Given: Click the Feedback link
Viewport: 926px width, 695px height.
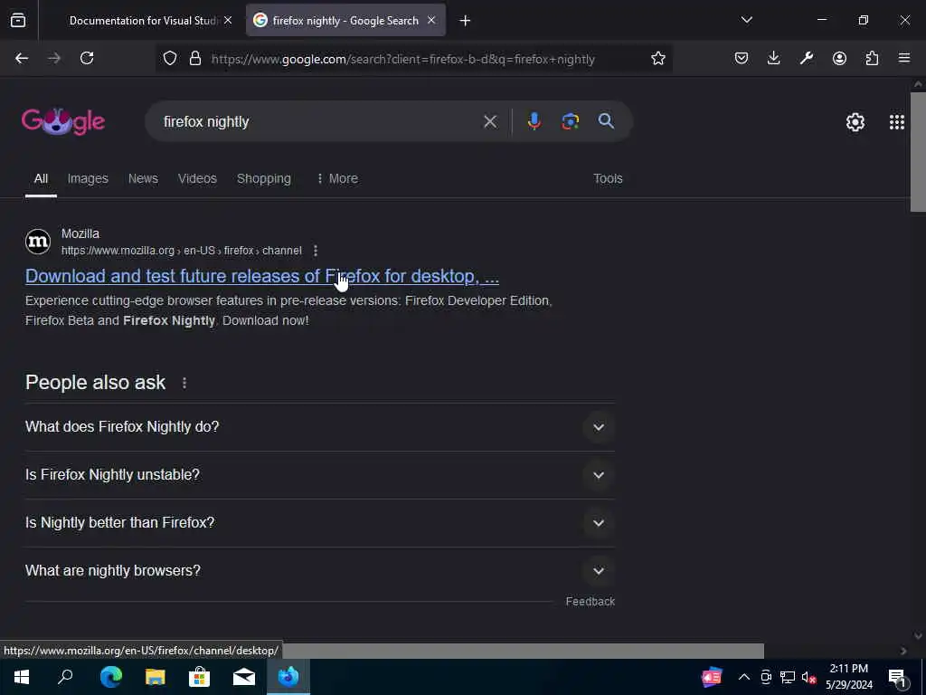Looking at the screenshot, I should (x=590, y=601).
